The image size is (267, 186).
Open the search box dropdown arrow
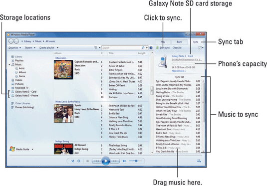click(147, 48)
